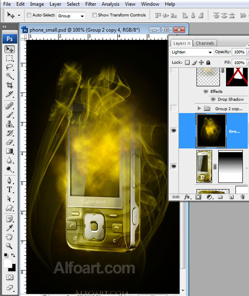
Task: Show the collapsed Group 2 cop... folder
Action: coord(173,108)
